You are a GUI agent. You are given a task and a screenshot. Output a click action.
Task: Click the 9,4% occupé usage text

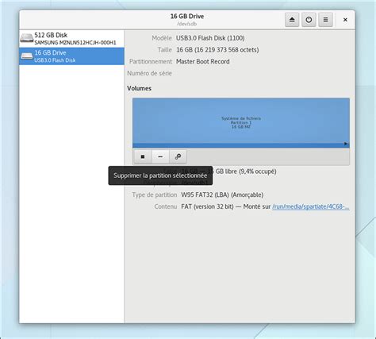(258, 171)
